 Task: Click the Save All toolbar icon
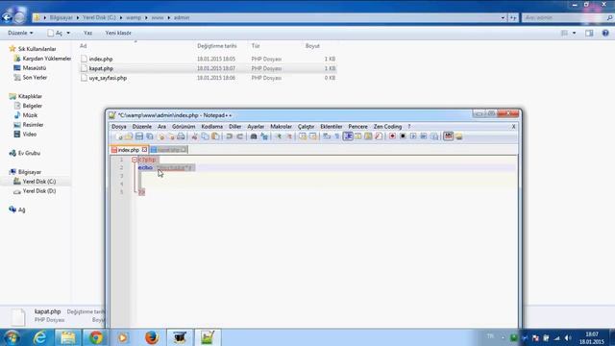pyautogui.click(x=150, y=136)
